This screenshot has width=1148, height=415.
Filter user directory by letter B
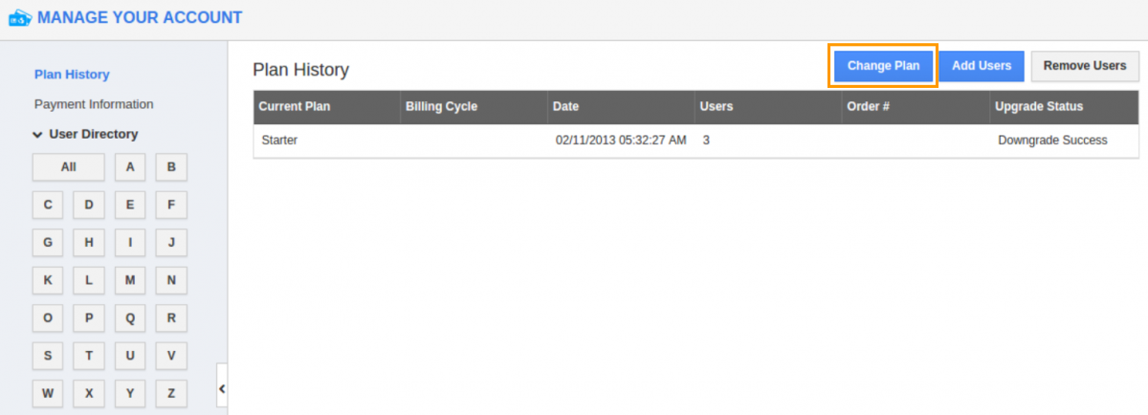pos(171,167)
